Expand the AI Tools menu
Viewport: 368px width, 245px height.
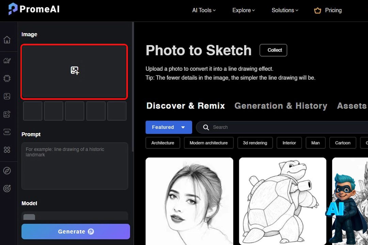(x=204, y=10)
